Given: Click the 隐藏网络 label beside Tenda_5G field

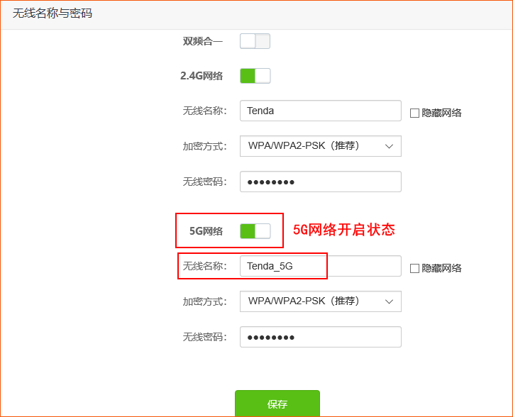Looking at the screenshot, I should 441,269.
